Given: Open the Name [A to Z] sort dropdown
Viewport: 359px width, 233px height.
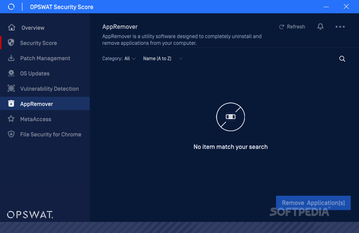Looking at the screenshot, I should point(163,58).
